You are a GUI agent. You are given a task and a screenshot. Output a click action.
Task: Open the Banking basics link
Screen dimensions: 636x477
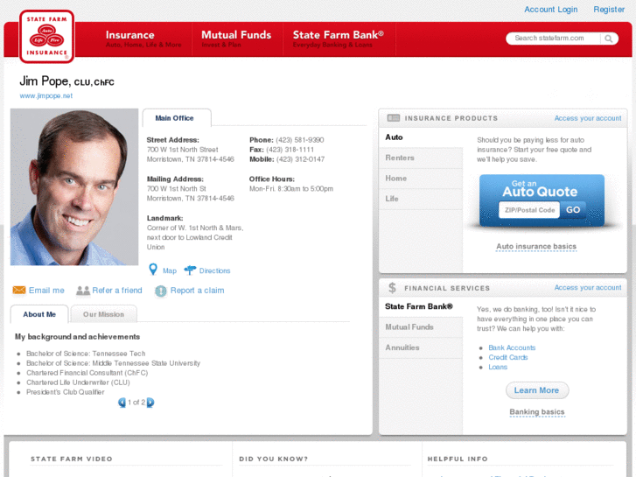537,412
